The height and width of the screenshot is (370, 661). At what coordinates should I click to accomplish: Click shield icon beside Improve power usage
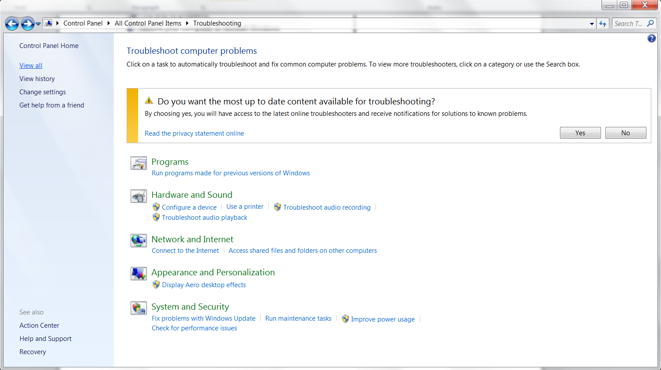(346, 318)
